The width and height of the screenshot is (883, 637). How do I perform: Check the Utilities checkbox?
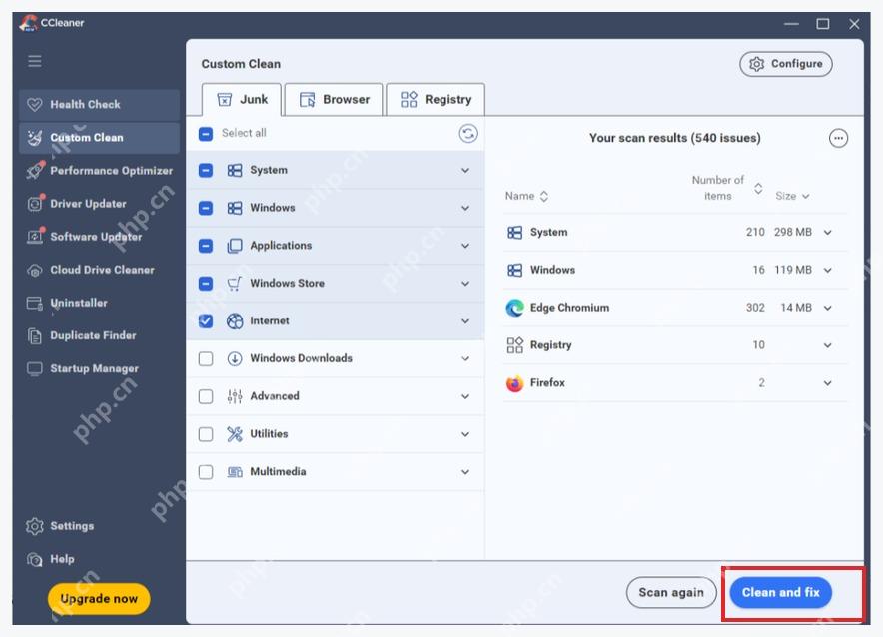(206, 434)
